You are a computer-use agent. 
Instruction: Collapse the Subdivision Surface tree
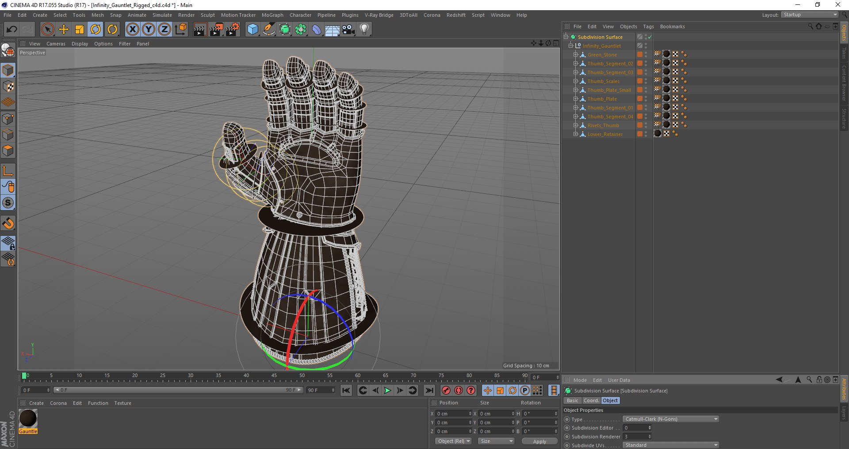566,37
